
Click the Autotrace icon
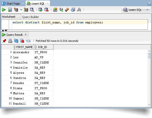tap(26, 10)
